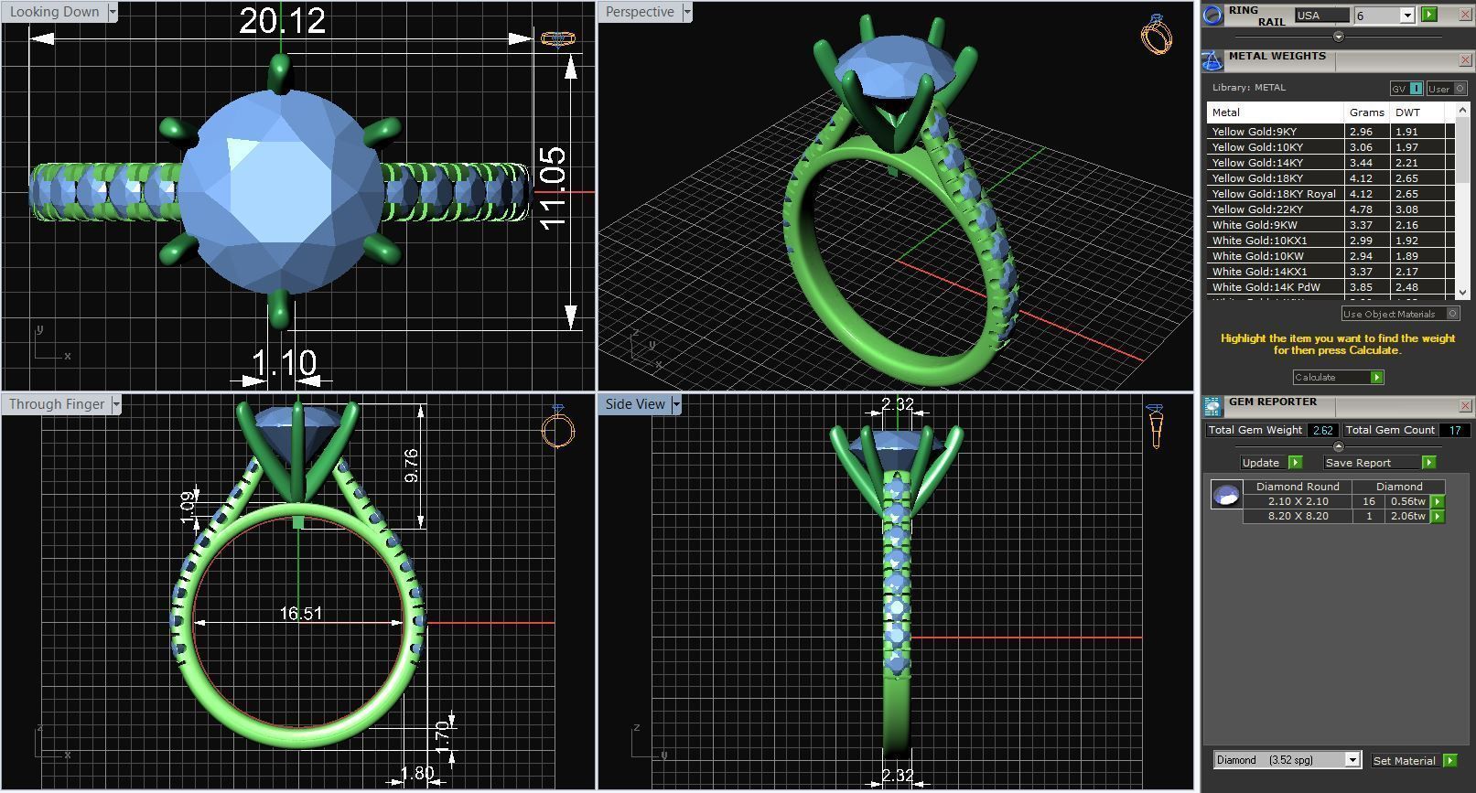1476x793 pixels.
Task: Click the 2.10 X 2.10 gem size cell
Action: (1298, 501)
